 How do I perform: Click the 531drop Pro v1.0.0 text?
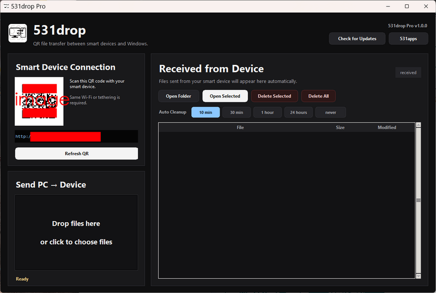(x=407, y=26)
